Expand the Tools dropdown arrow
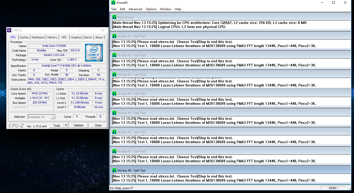 [x=66, y=125]
